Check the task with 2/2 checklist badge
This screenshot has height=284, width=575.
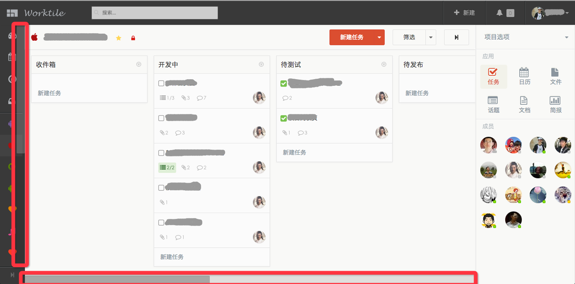161,153
